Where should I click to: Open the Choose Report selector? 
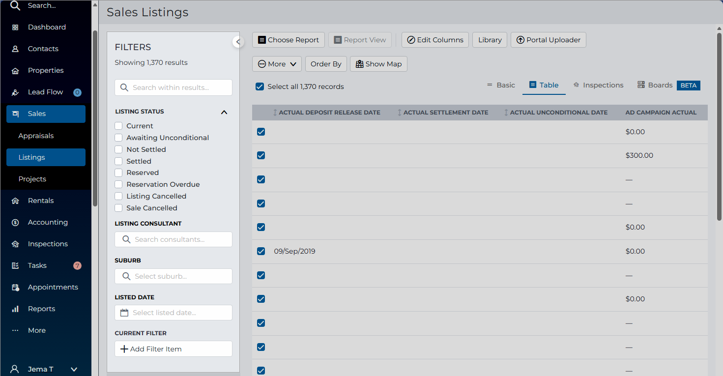coord(289,40)
